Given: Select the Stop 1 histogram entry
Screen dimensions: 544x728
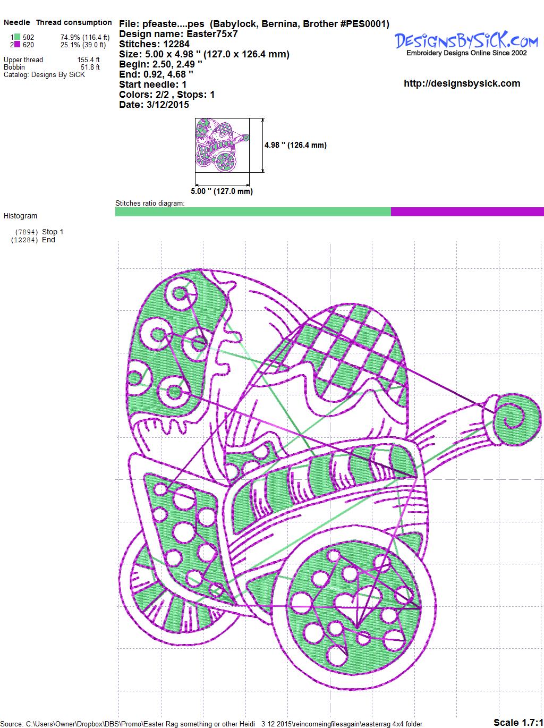Looking at the screenshot, I should tap(52, 232).
